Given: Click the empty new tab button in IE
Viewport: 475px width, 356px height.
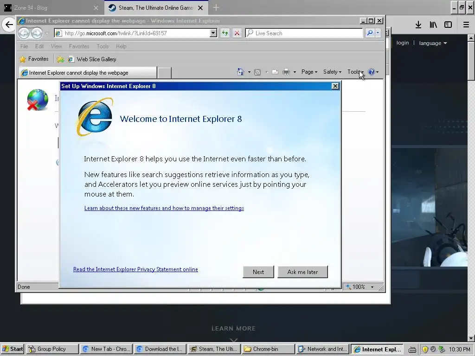Looking at the screenshot, I should click(x=165, y=73).
